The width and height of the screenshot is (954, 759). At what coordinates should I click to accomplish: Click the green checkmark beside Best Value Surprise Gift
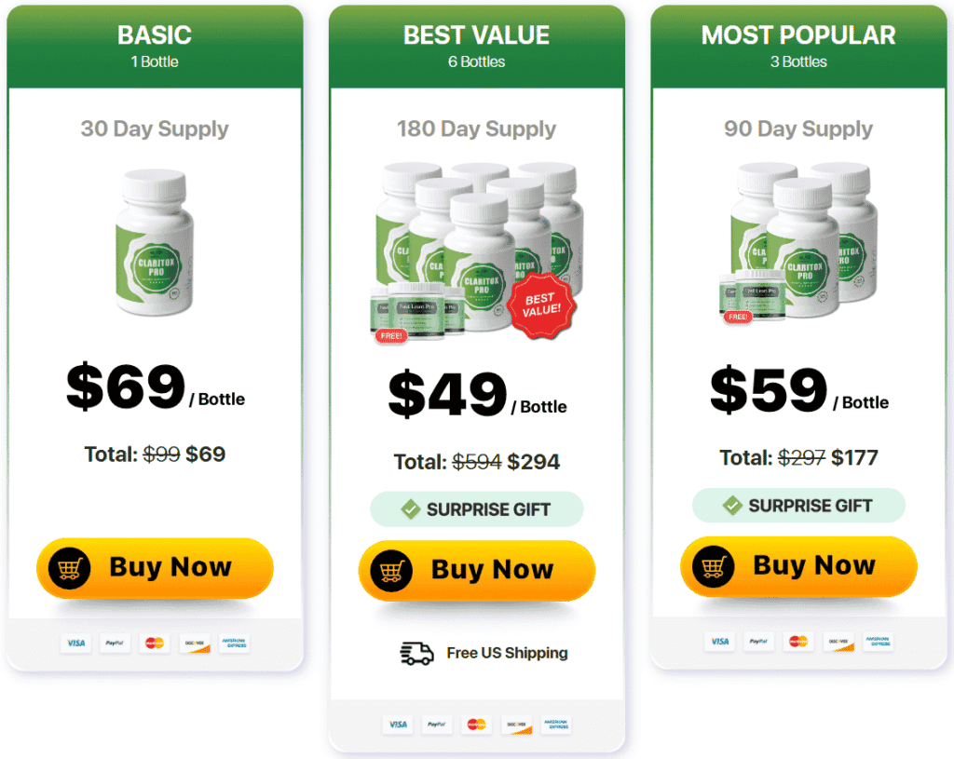tap(410, 509)
